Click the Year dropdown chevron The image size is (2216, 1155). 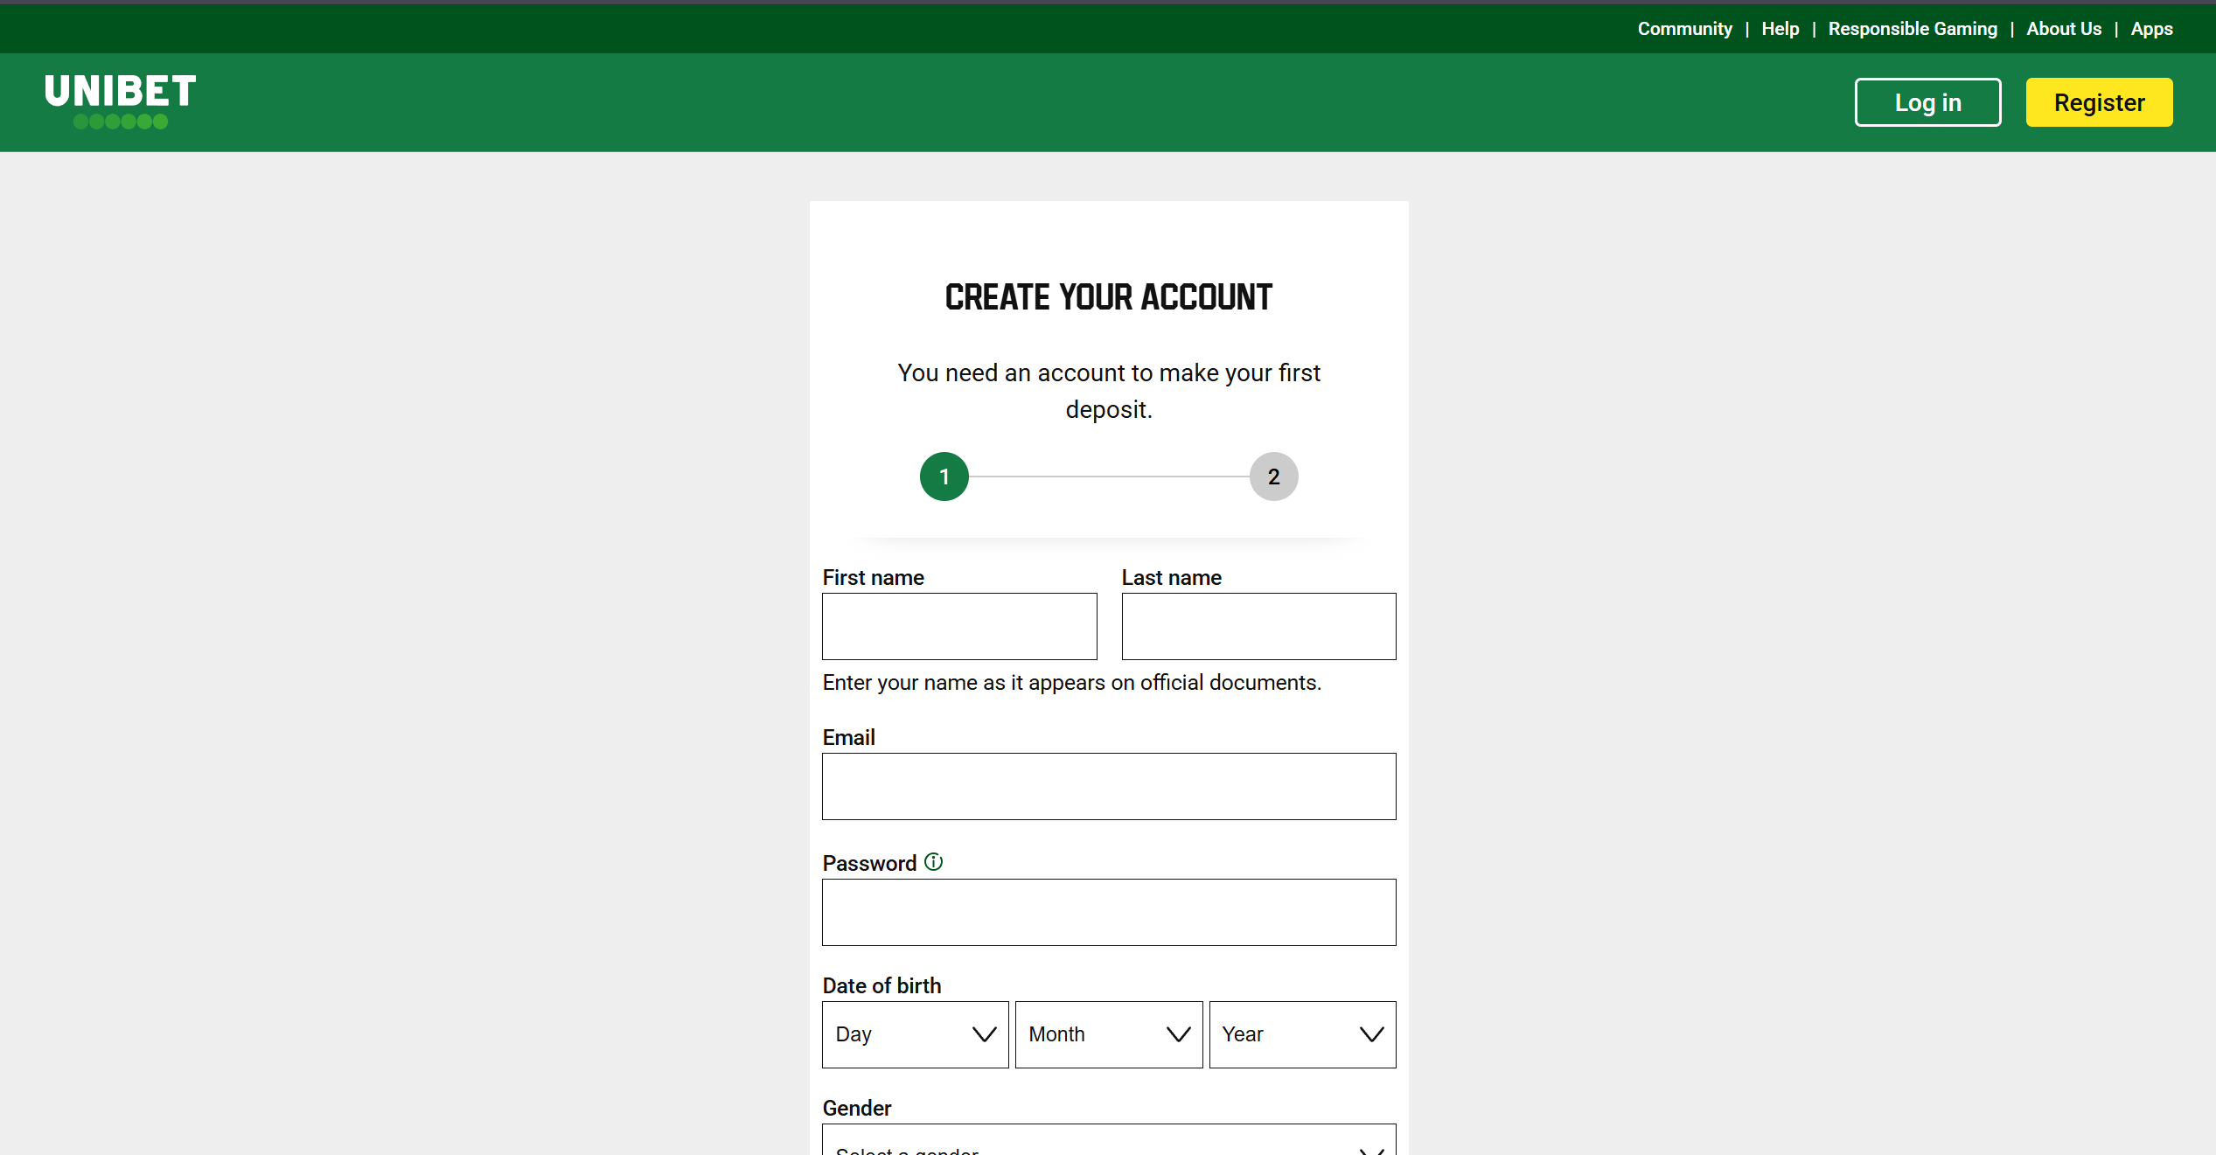tap(1370, 1034)
